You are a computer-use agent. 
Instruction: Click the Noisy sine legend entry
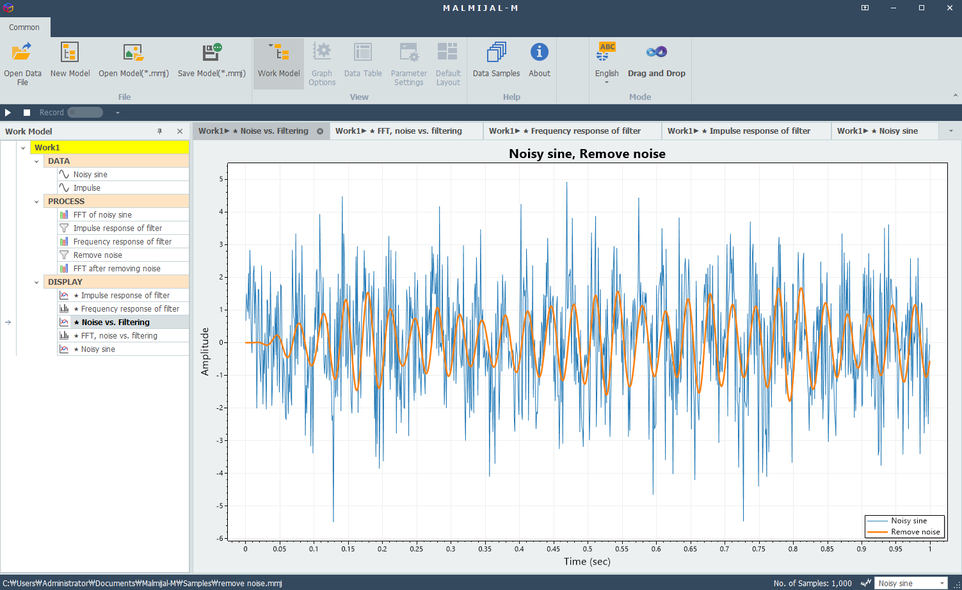pyautogui.click(x=904, y=521)
